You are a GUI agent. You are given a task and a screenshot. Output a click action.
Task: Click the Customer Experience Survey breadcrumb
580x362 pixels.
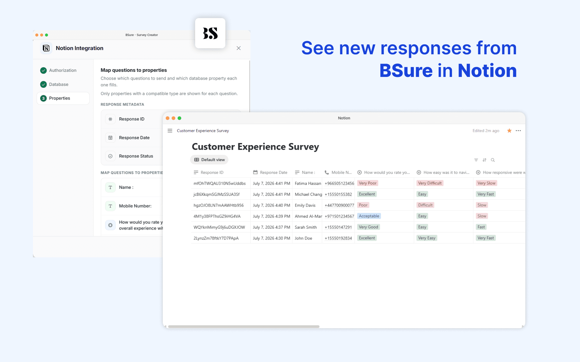click(203, 131)
